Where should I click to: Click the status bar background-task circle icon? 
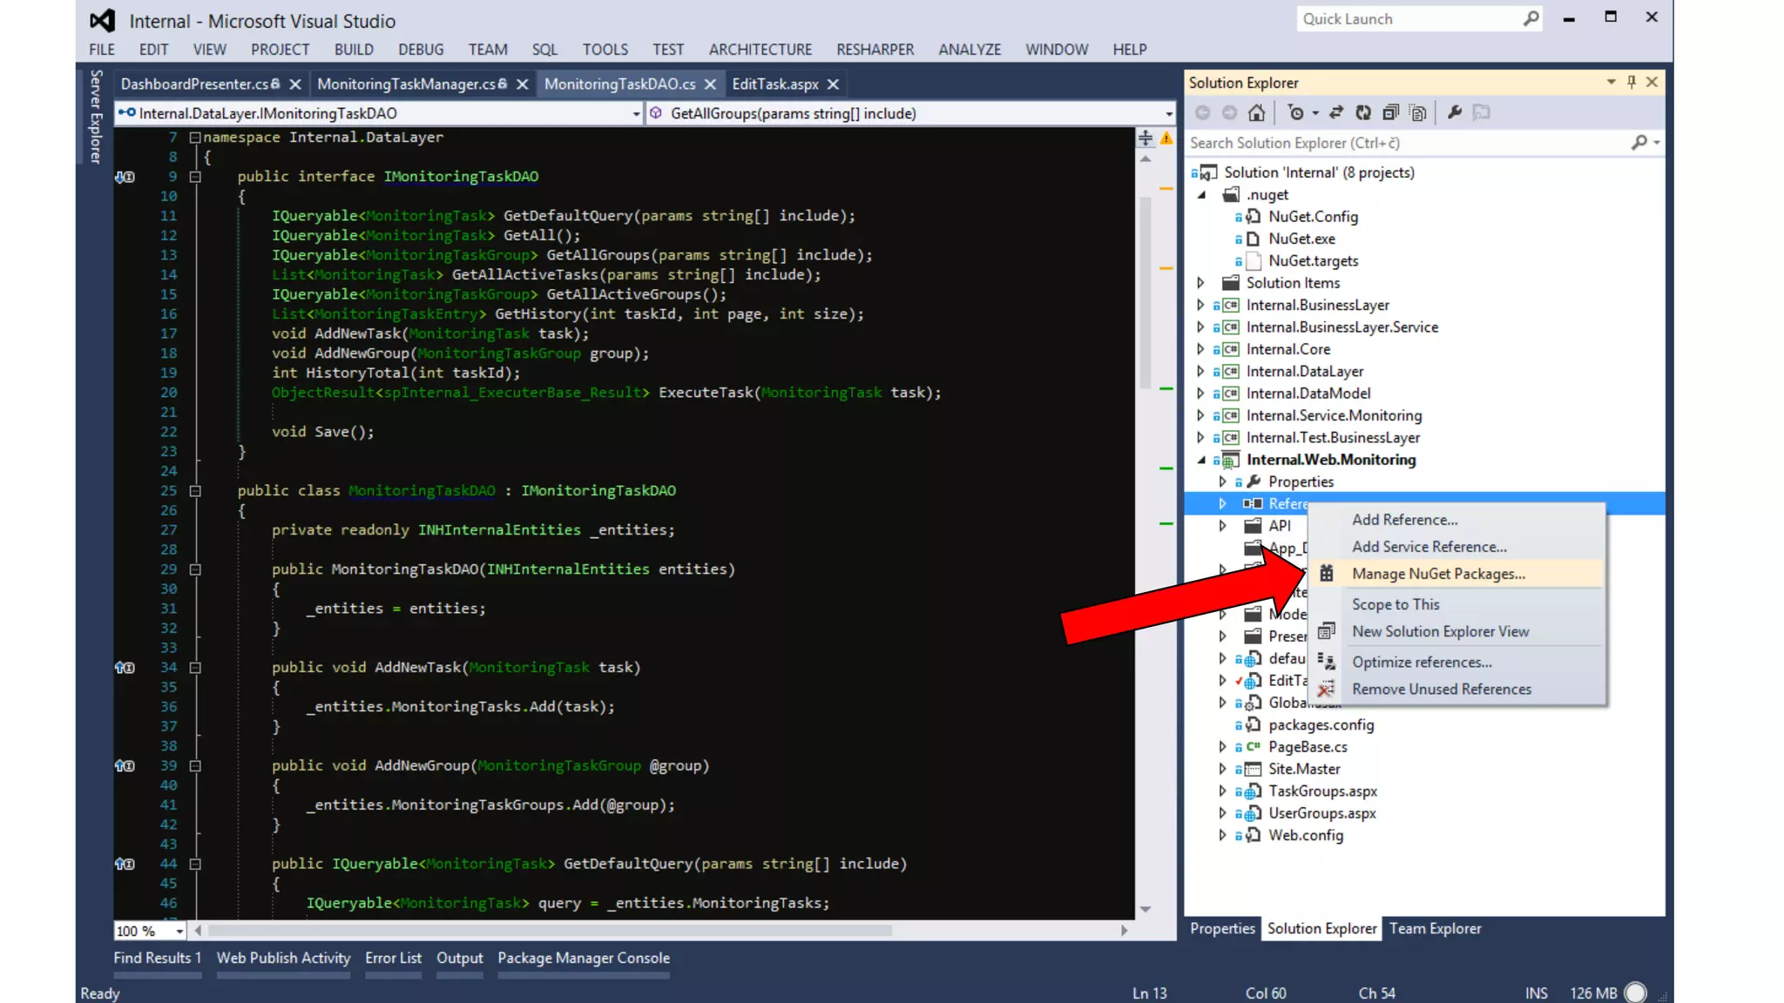1636,993
